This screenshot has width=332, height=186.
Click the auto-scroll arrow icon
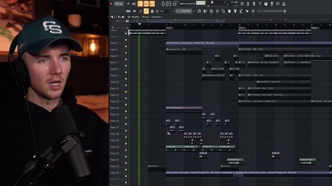(134, 11)
